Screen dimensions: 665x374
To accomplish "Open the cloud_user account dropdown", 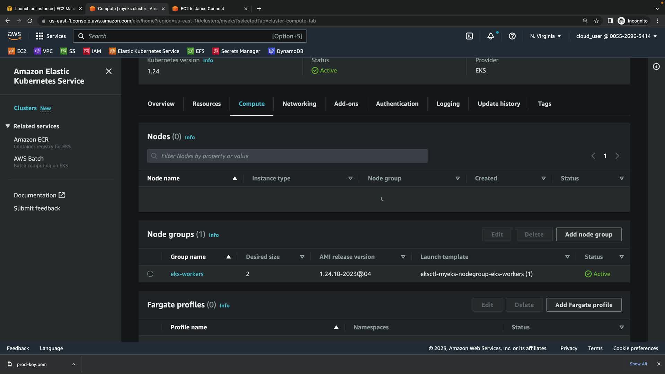I will [x=616, y=36].
